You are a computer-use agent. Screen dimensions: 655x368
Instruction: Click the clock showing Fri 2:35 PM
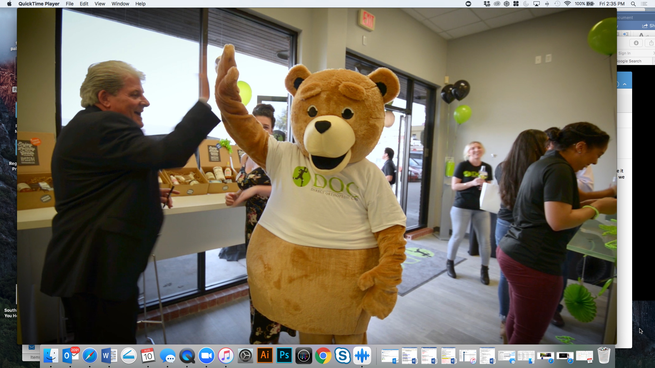[x=612, y=4]
